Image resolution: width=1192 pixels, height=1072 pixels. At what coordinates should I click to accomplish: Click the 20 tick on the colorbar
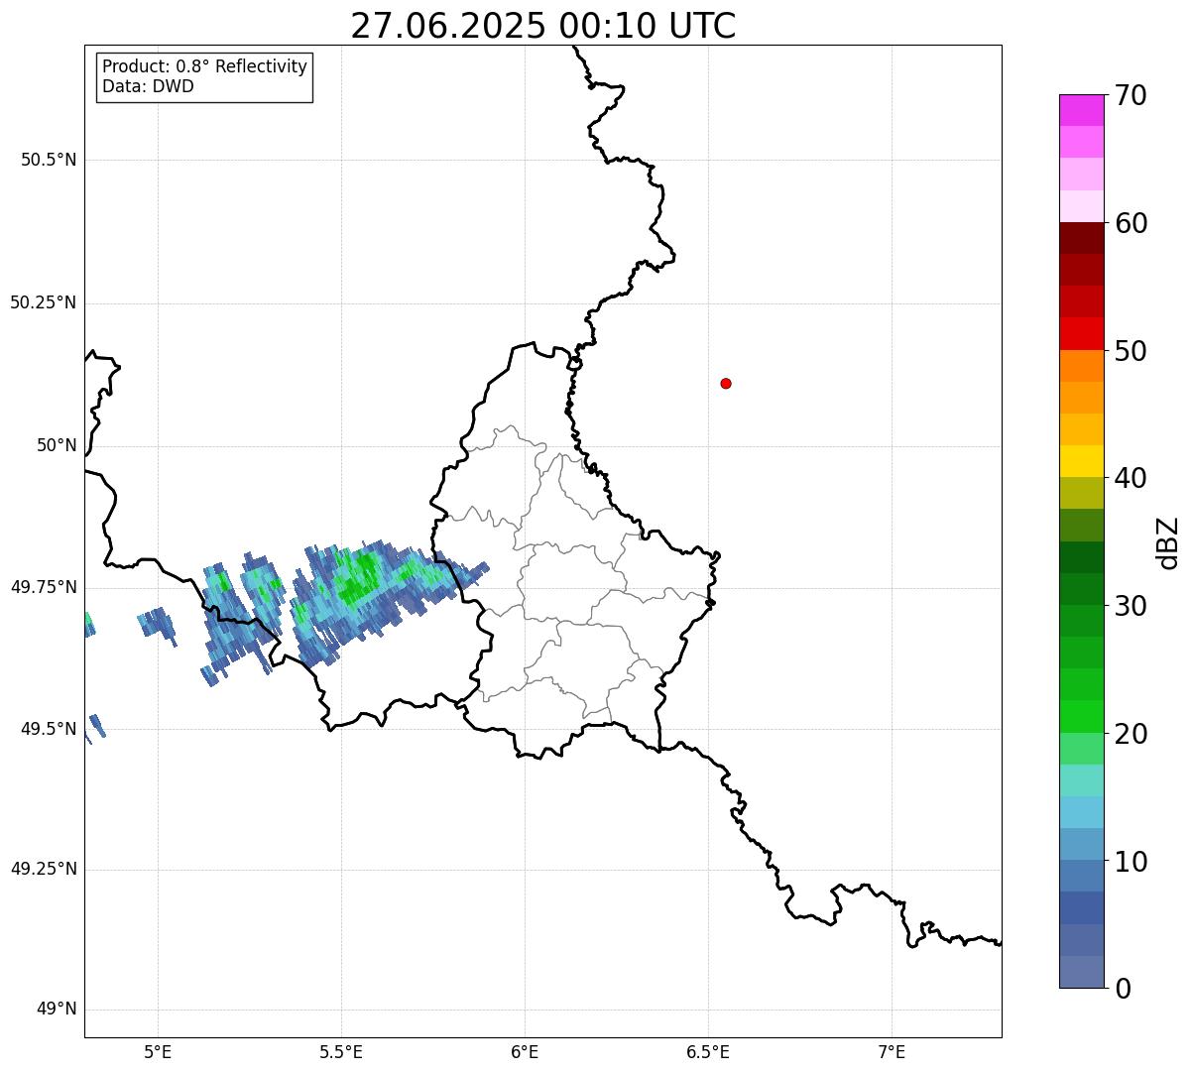[x=1130, y=734]
